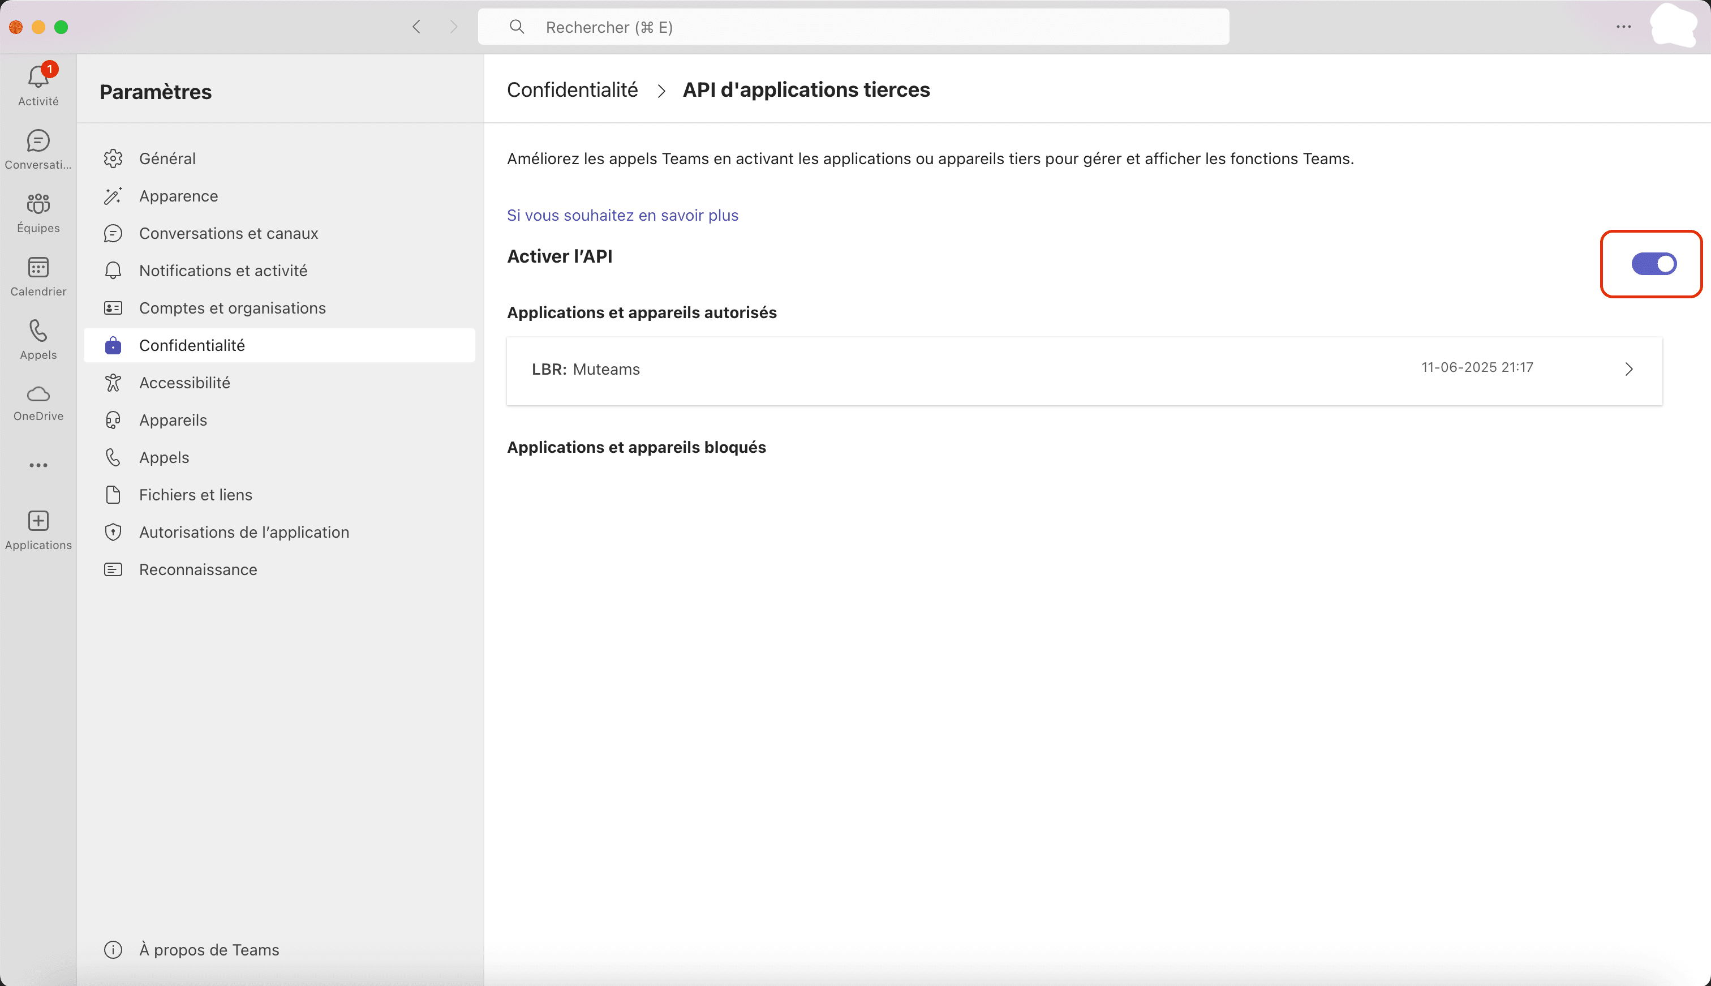The height and width of the screenshot is (986, 1711).
Task: Open À propos de Teams
Action: pos(280,950)
